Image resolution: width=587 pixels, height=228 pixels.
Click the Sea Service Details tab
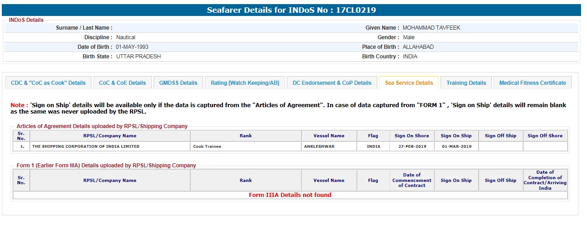pyautogui.click(x=409, y=83)
